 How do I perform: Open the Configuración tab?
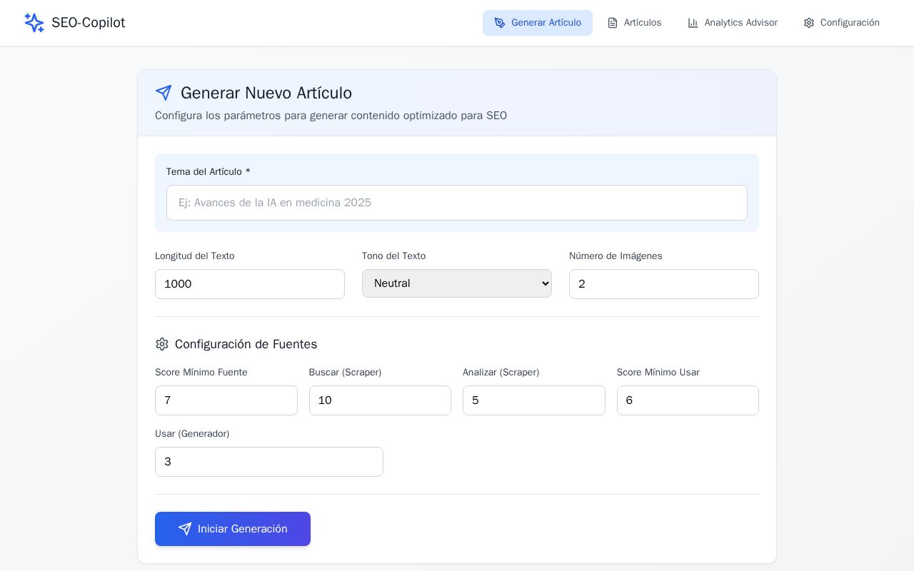[x=841, y=23]
